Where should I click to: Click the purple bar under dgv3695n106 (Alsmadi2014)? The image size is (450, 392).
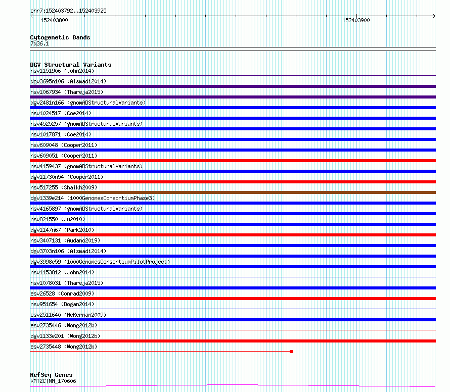(x=233, y=86)
